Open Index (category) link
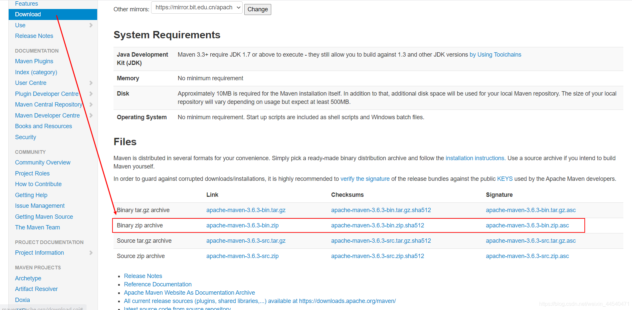This screenshot has width=632, height=310. (36, 72)
